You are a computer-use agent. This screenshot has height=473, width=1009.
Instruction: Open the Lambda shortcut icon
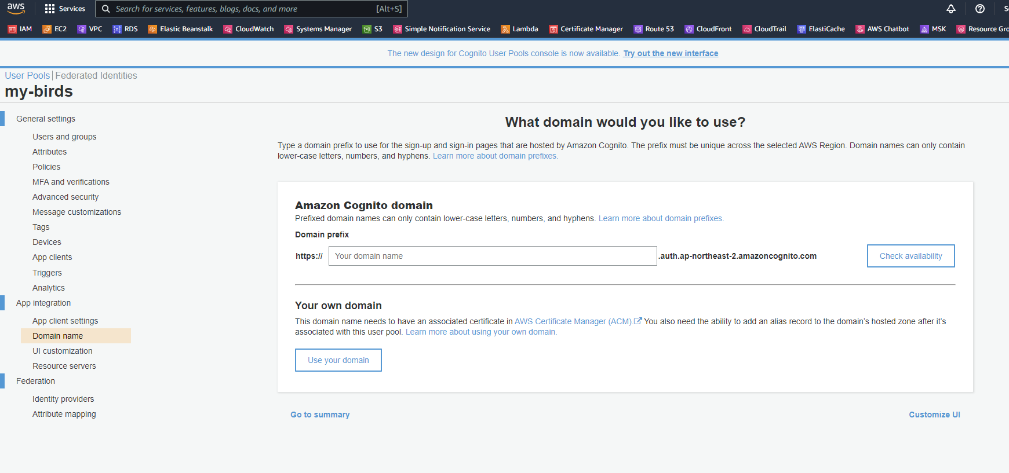point(505,29)
